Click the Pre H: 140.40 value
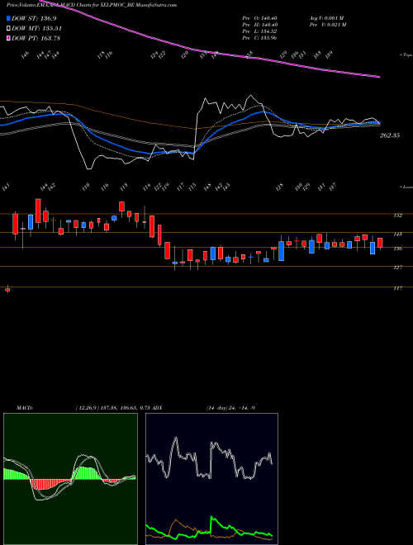 click(259, 25)
